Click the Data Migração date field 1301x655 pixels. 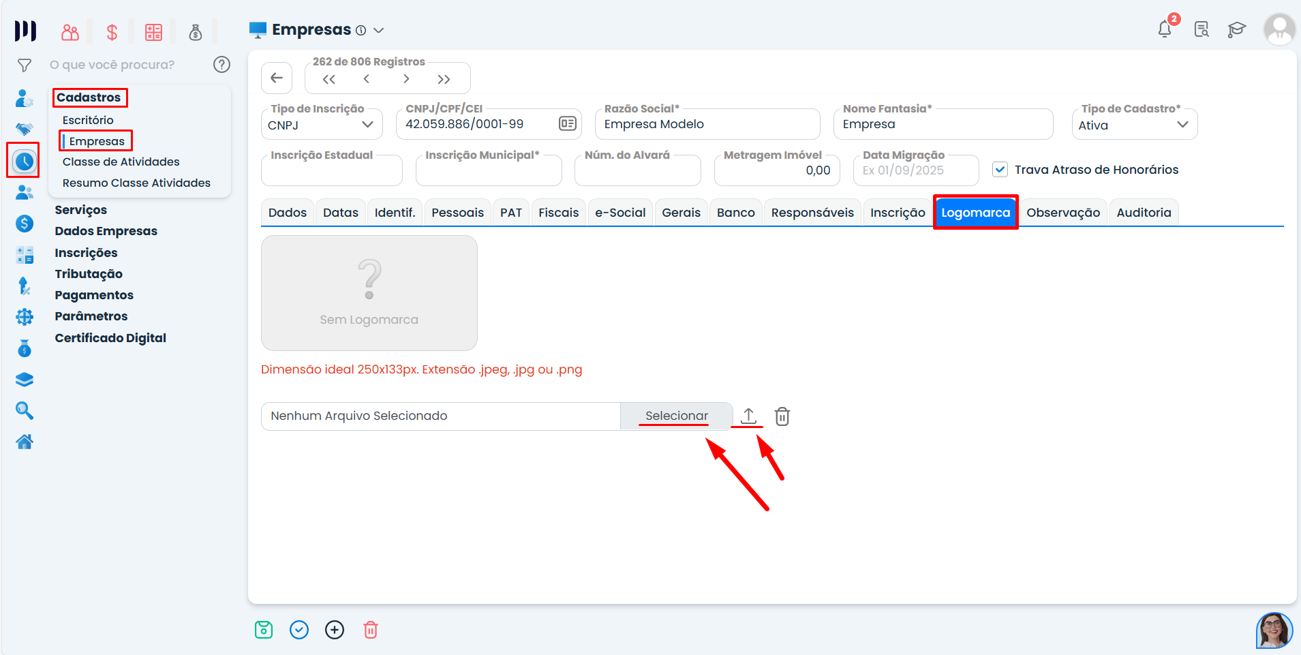[916, 170]
